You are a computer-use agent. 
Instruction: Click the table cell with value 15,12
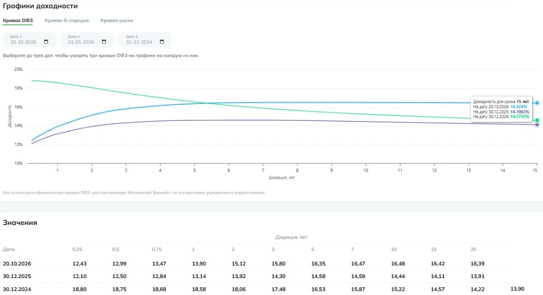(239, 264)
